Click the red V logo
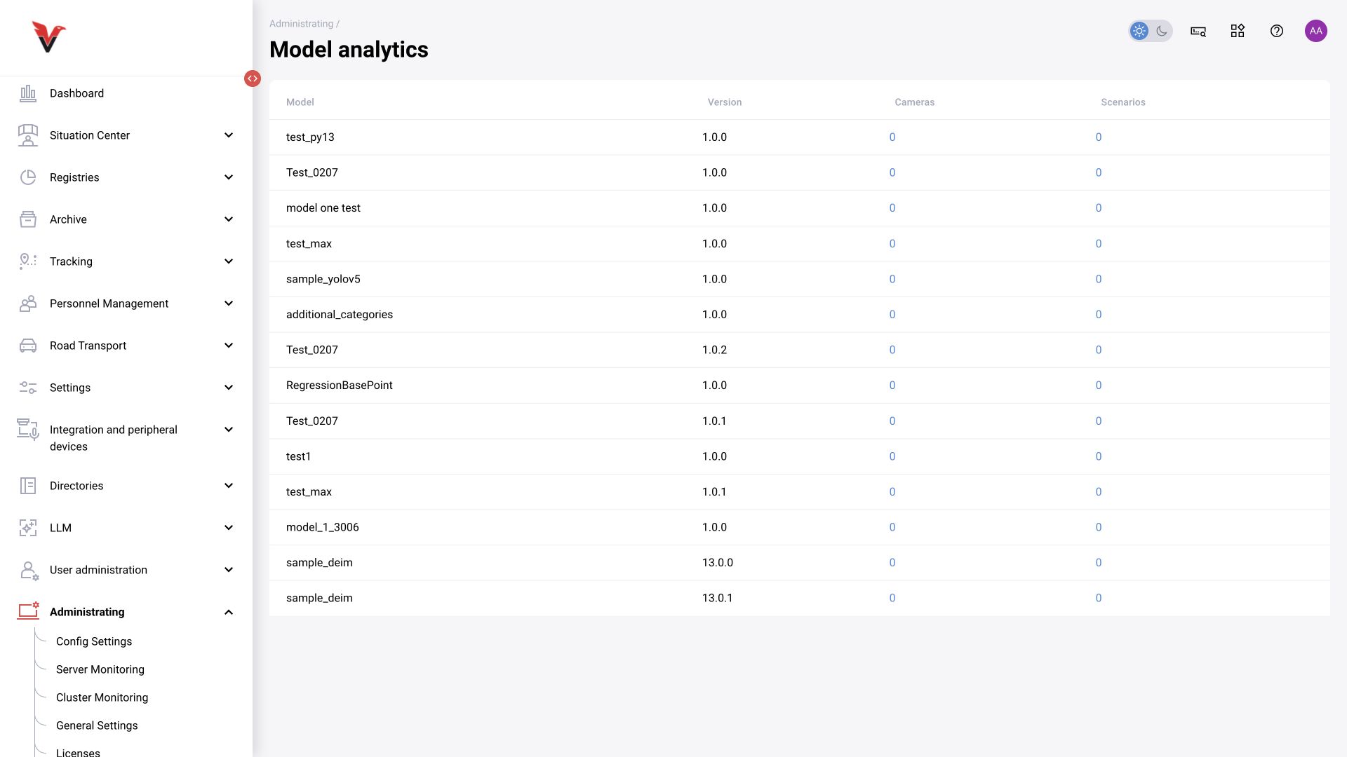 pos(48,37)
